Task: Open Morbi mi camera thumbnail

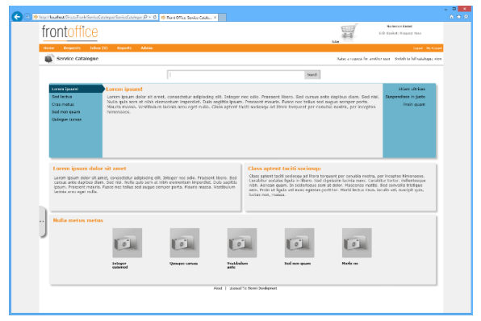Action: [357, 243]
